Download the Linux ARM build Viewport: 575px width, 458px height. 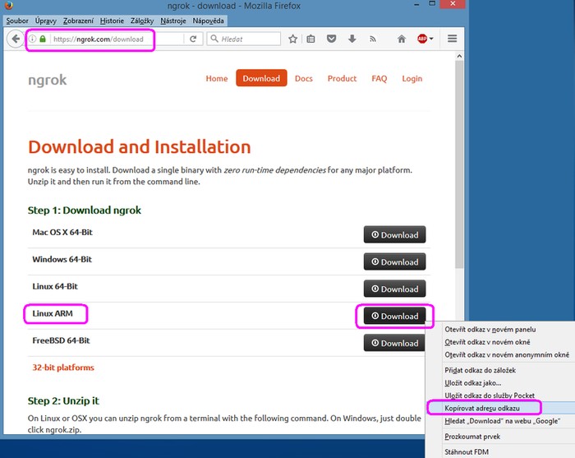coord(394,316)
